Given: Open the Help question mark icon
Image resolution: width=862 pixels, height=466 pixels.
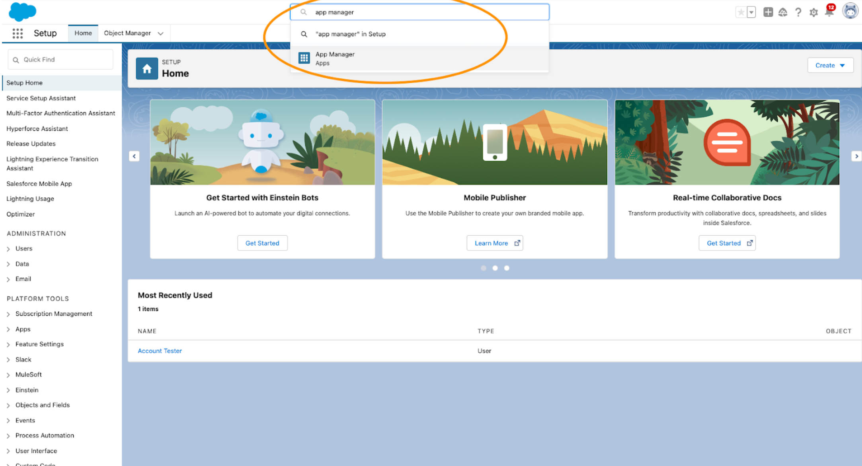Looking at the screenshot, I should click(798, 12).
